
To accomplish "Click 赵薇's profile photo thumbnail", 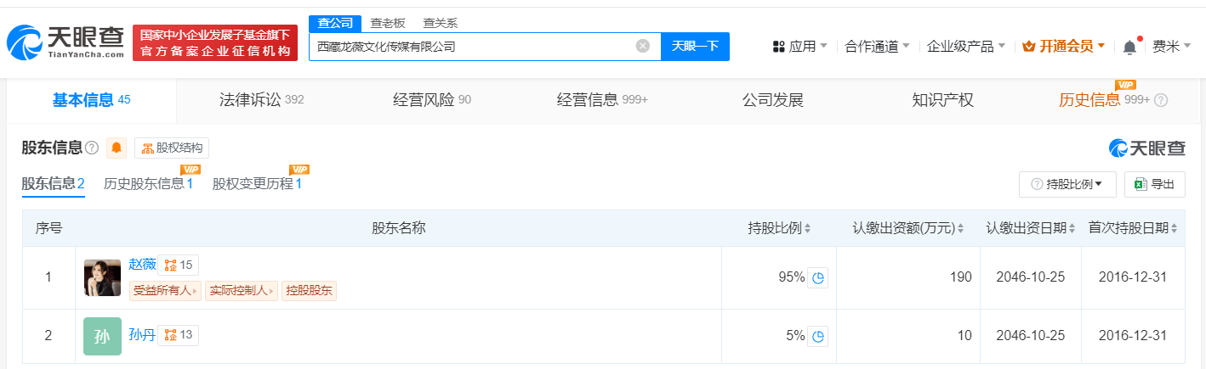I will click(102, 277).
